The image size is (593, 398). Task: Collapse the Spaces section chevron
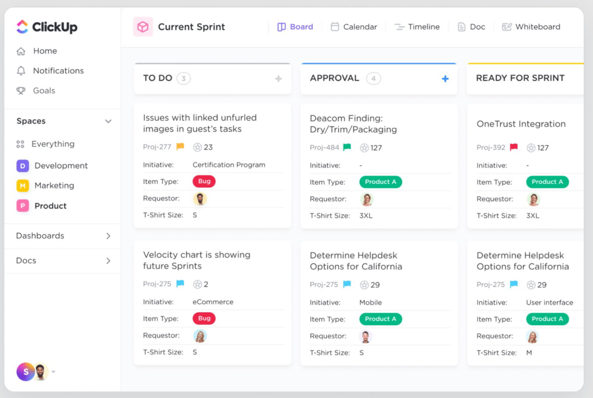[108, 121]
